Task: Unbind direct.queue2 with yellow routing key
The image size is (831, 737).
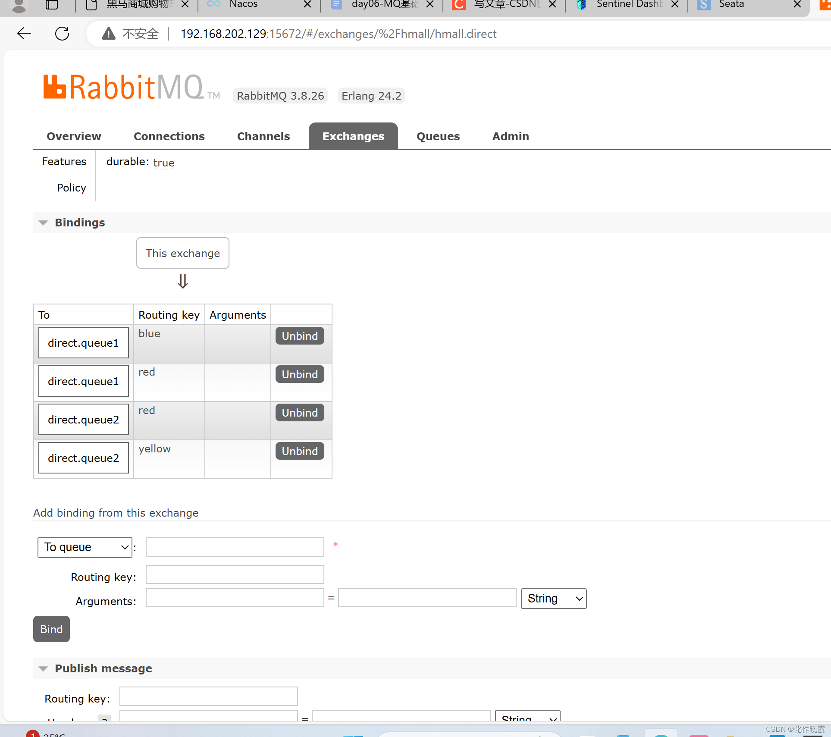Action: tap(300, 451)
